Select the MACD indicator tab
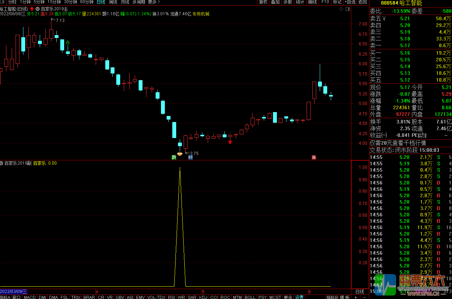This screenshot has width=452, height=299. coord(29,297)
